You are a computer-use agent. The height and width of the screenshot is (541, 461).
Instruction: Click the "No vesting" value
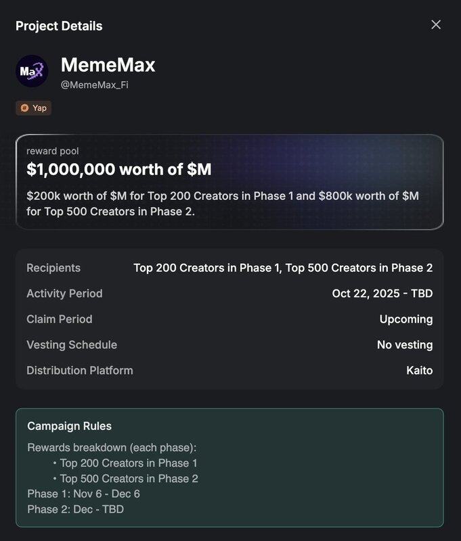click(405, 345)
